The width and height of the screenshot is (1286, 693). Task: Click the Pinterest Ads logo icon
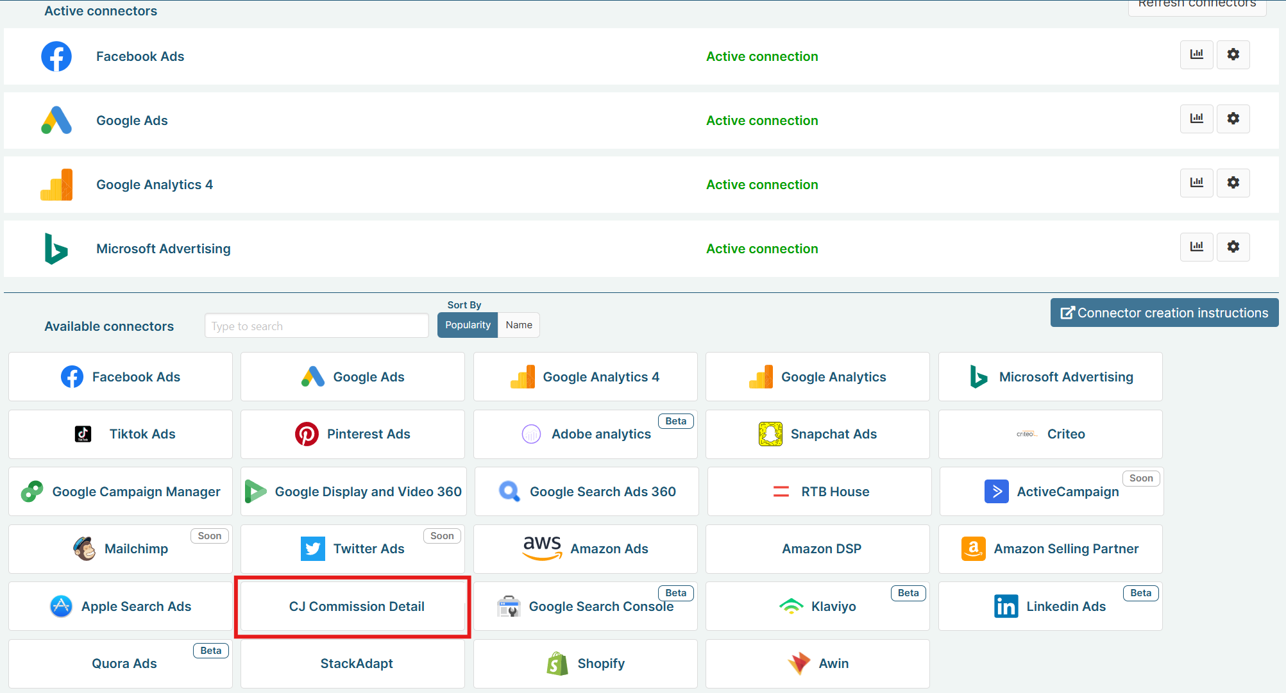[x=307, y=434]
